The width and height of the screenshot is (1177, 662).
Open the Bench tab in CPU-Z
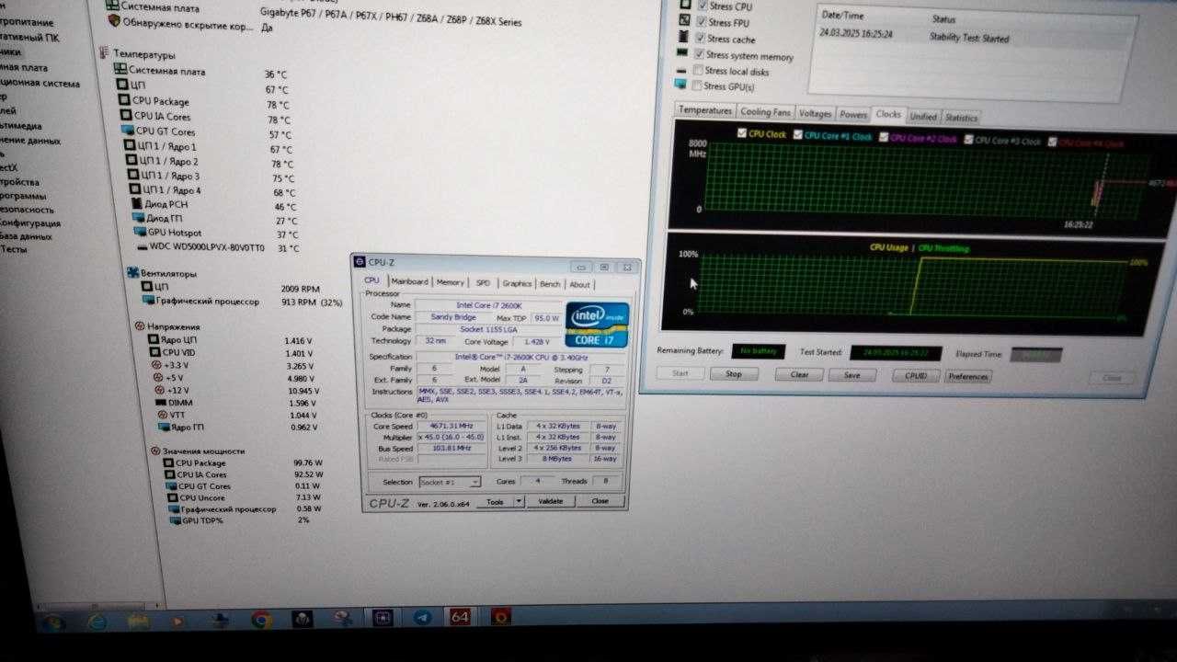[x=550, y=285]
